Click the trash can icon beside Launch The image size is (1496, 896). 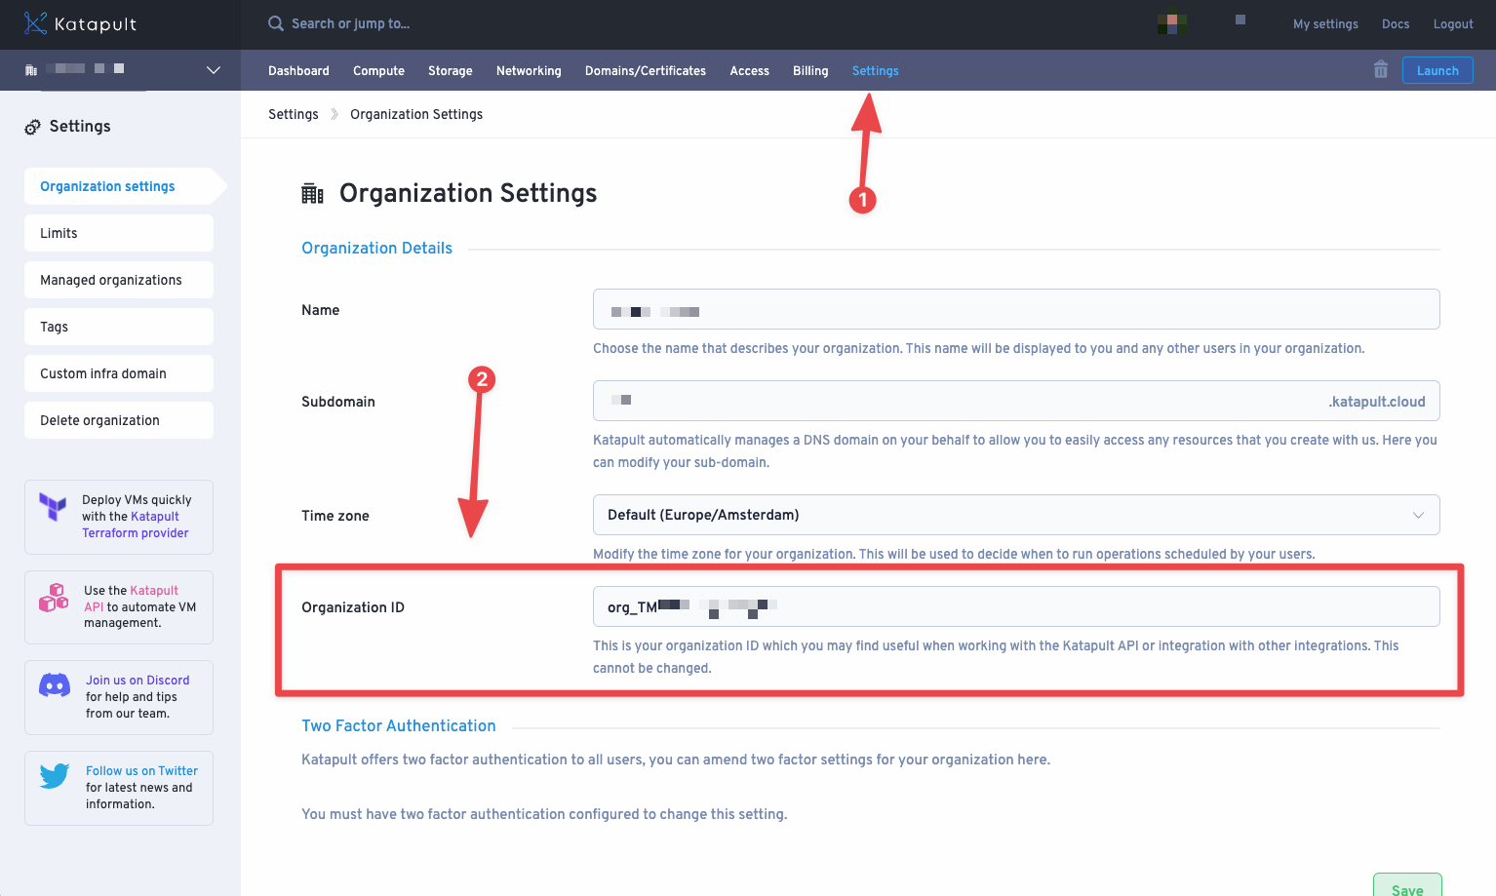tap(1381, 69)
